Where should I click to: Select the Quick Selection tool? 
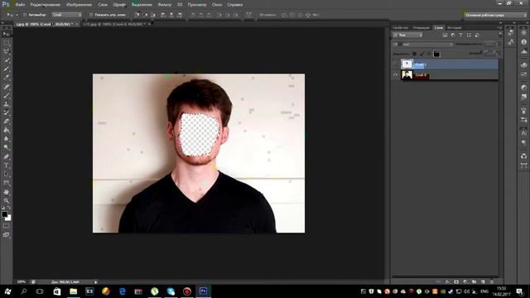[x=6, y=60]
